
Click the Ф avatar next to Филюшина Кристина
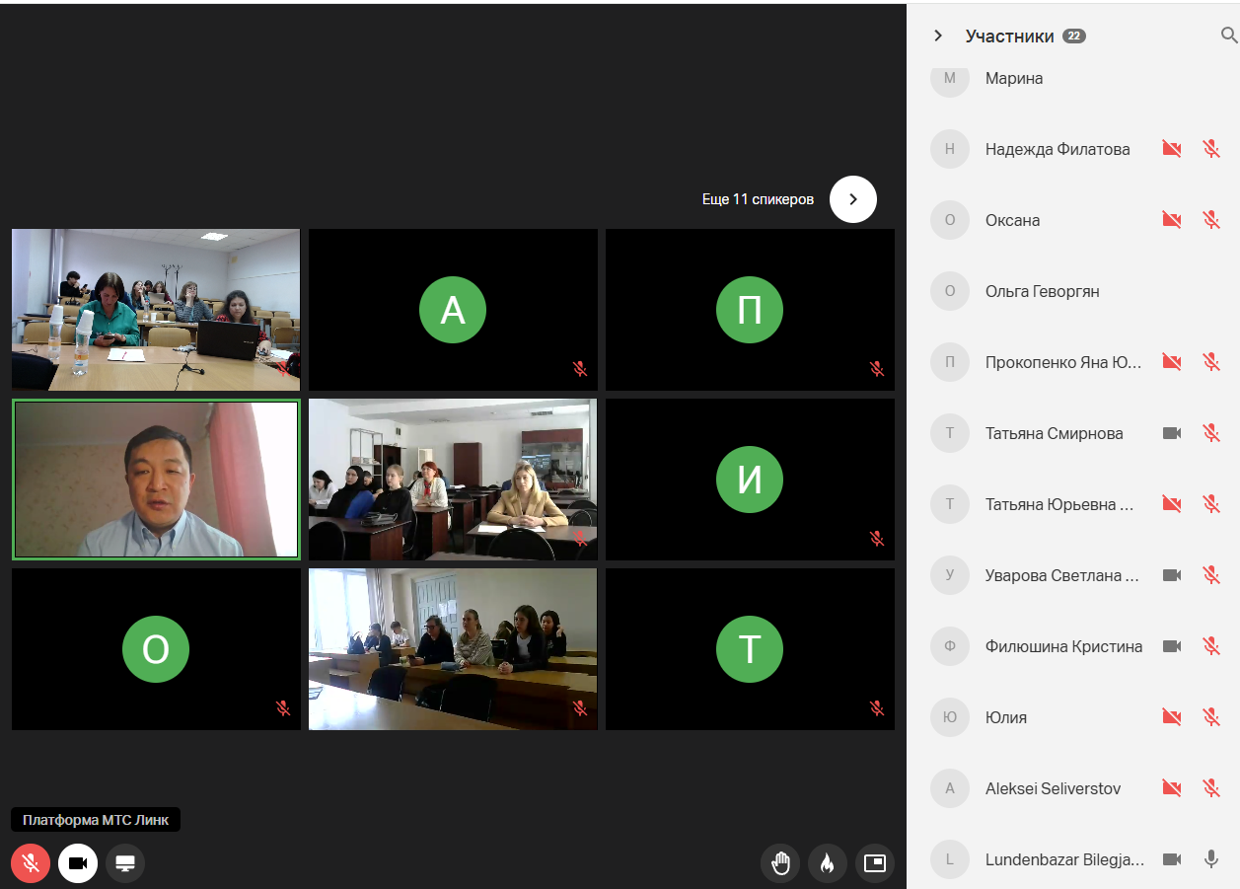coord(950,646)
